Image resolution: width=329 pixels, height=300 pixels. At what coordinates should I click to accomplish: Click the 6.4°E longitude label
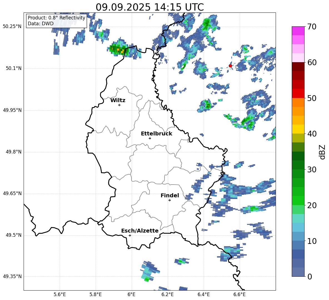[x=203, y=294]
